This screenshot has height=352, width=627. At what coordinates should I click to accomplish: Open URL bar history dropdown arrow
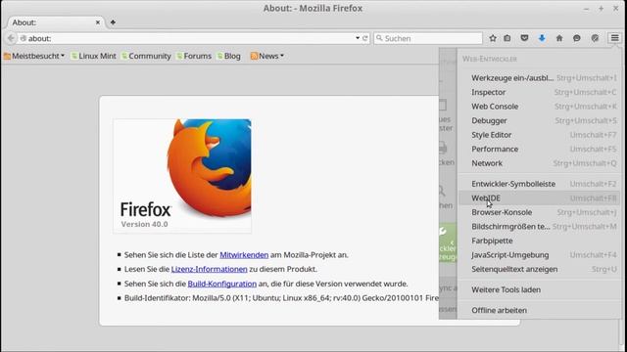coord(358,38)
